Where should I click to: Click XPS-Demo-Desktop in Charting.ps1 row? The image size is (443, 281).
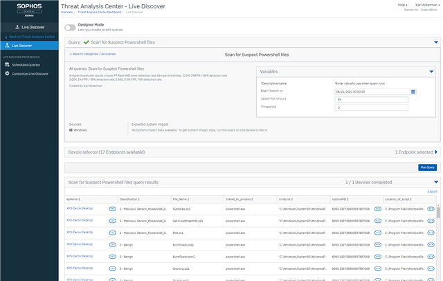(80, 268)
